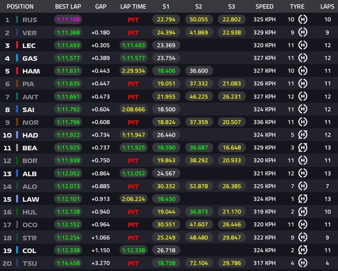Click the tyre icon in TSU row
The height and width of the screenshot is (271, 338).
pos(304,264)
